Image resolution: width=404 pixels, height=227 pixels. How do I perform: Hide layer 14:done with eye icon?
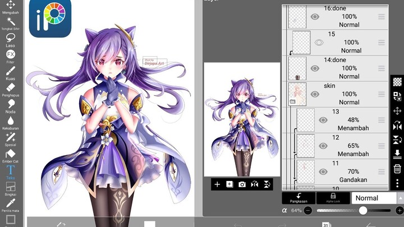point(315,68)
